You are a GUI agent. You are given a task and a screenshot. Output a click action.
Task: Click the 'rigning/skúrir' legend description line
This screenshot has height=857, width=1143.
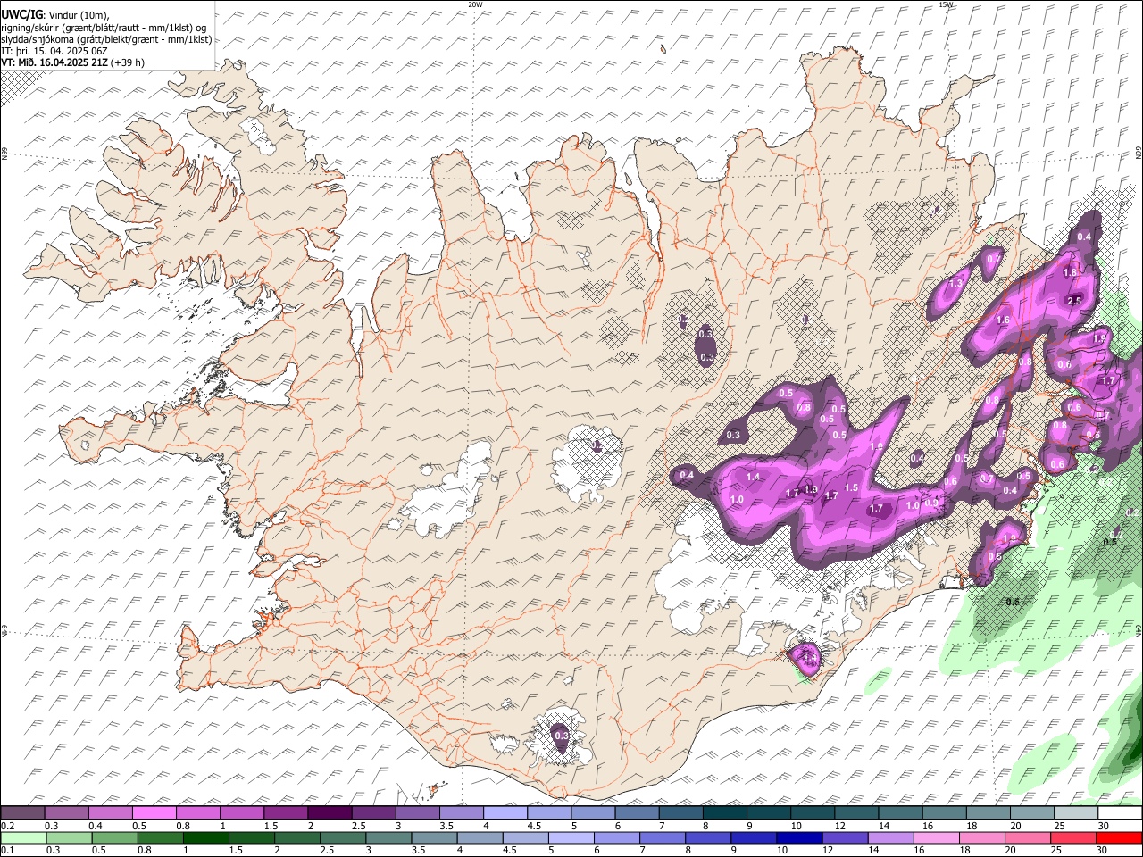104,28
